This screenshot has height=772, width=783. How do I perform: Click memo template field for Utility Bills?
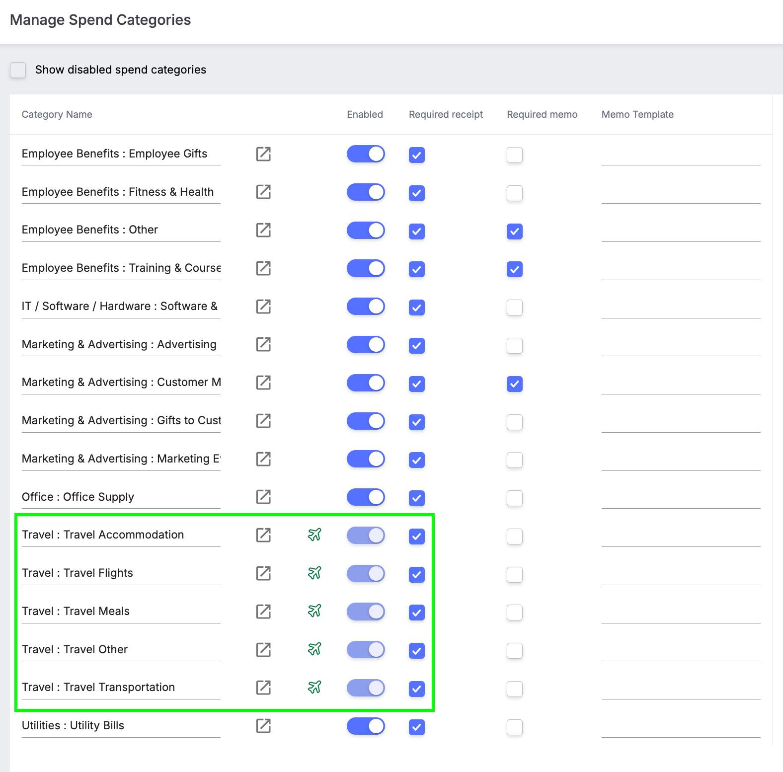coord(681,727)
